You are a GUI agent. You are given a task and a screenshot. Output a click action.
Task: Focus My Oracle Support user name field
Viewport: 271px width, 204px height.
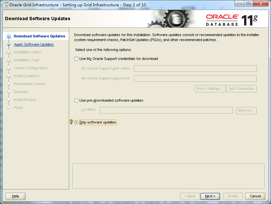pyautogui.click(x=195, y=69)
